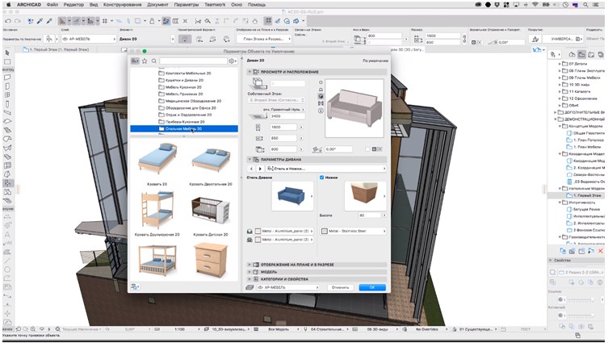This screenshot has width=608, height=343.
Task: Open the second Metal - Aluminium_panel surface dropdown
Action: 284,240
